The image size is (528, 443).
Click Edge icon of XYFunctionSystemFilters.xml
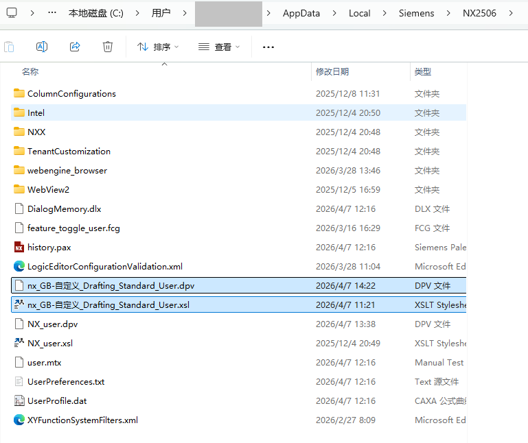click(x=19, y=420)
